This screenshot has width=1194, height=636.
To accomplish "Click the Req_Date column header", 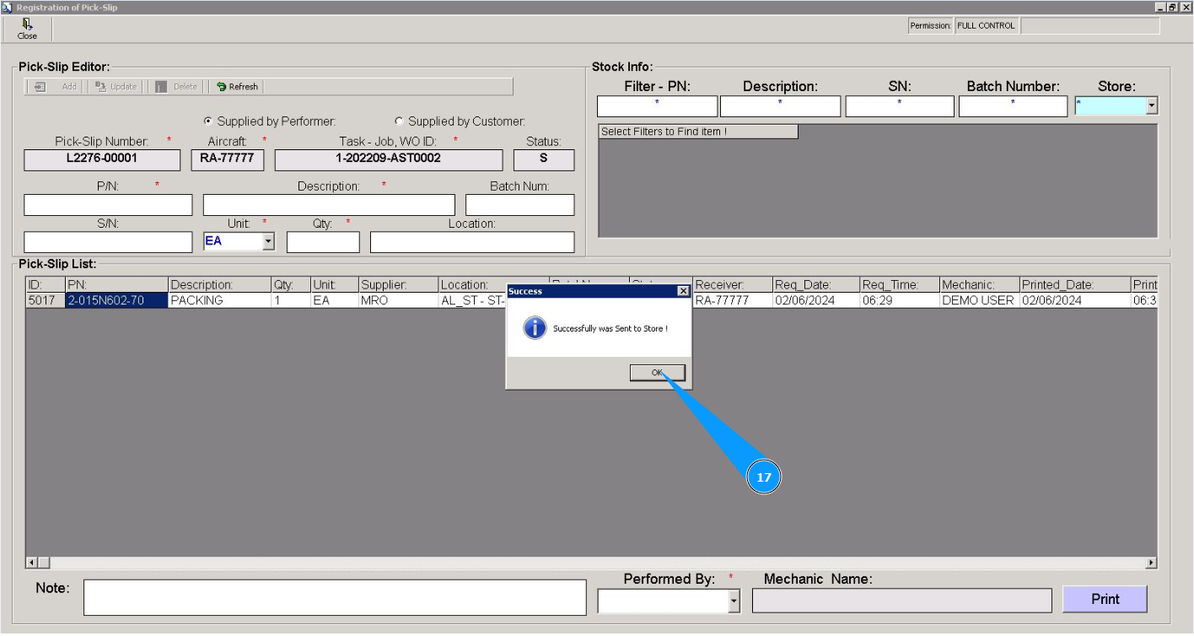I will tap(817, 285).
